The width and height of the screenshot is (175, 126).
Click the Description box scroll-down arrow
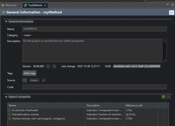pos(165,60)
